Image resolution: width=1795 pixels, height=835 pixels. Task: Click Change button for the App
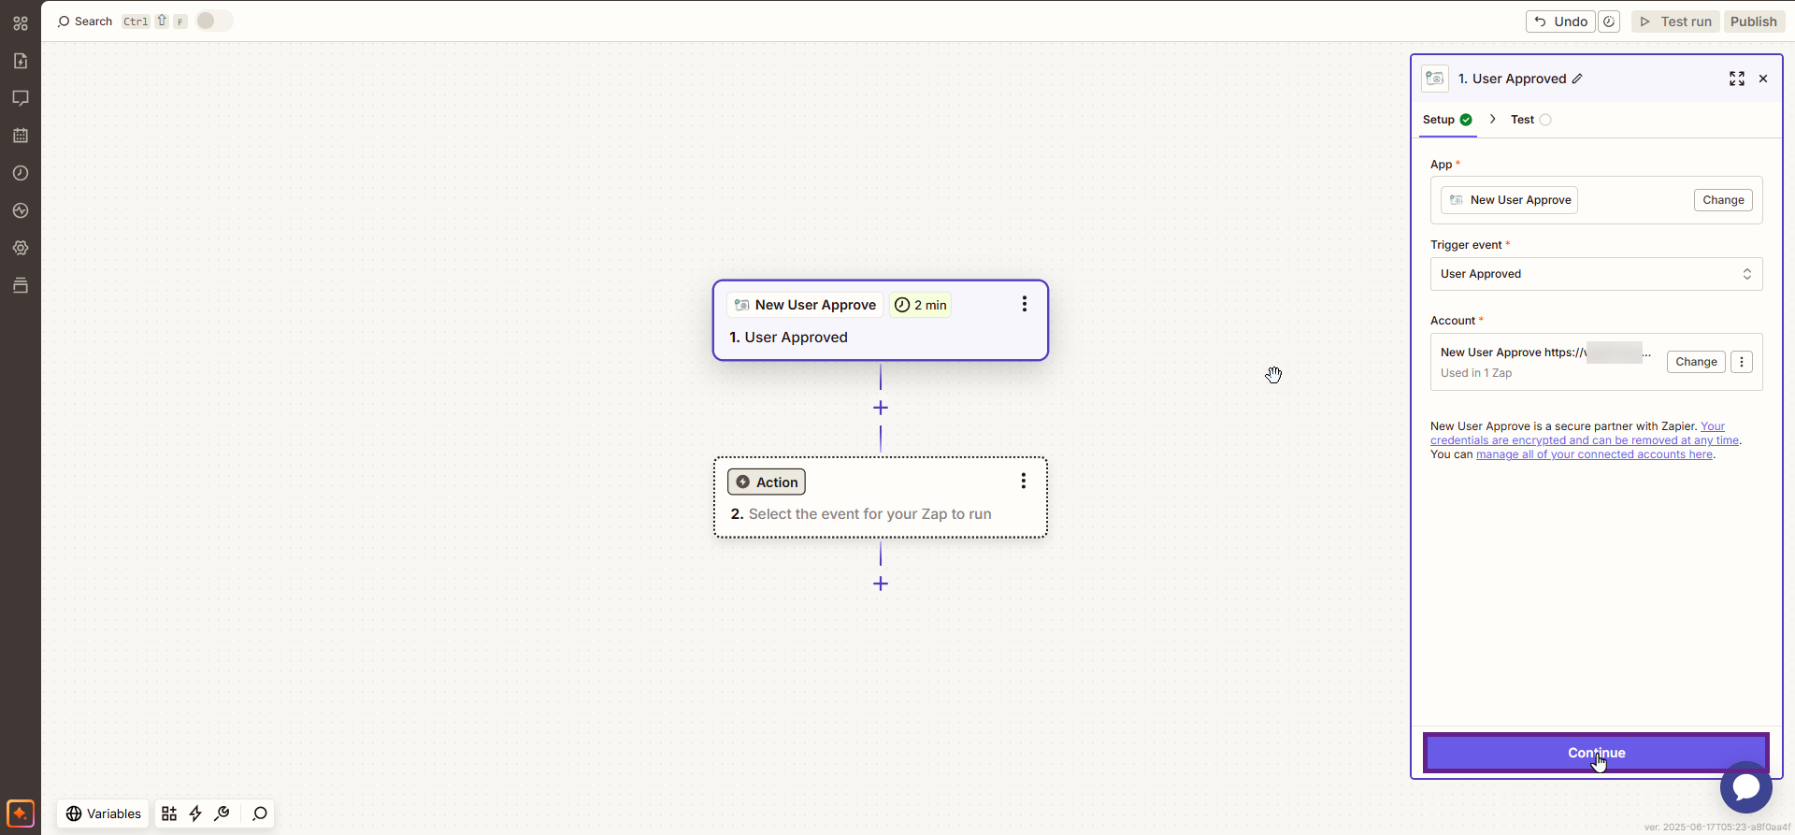click(x=1722, y=200)
